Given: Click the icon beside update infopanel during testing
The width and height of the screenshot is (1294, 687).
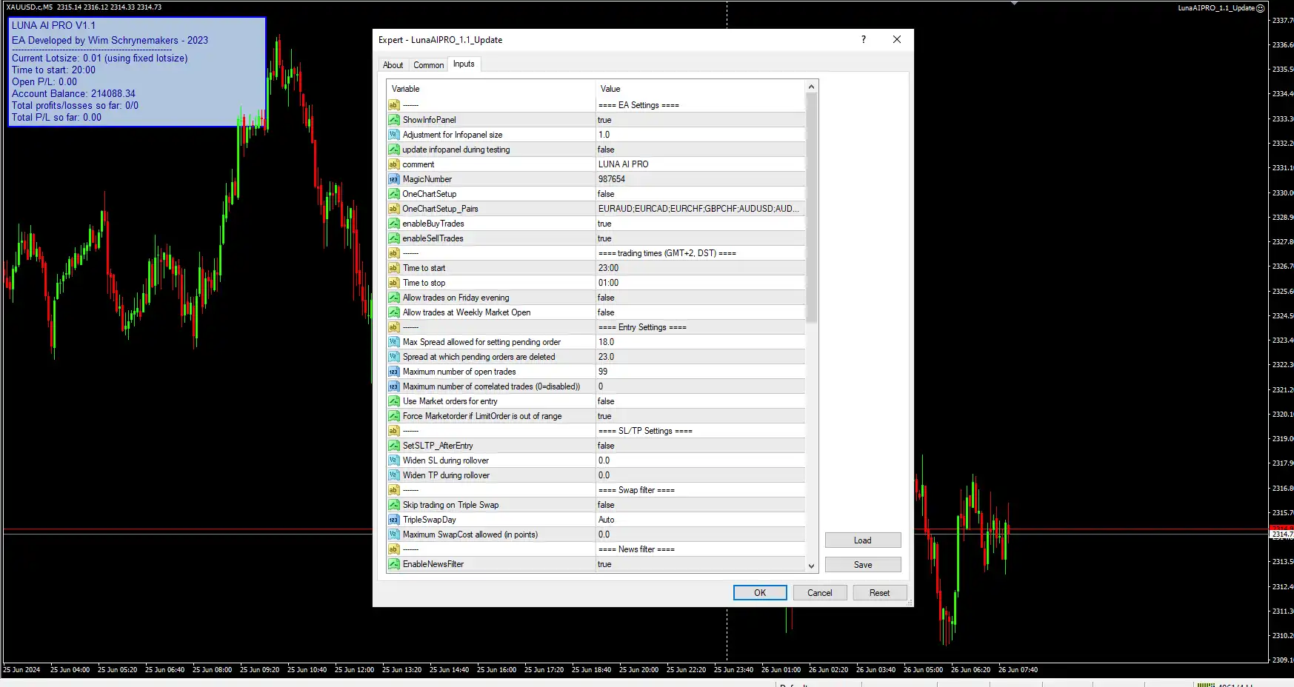Looking at the screenshot, I should (x=394, y=150).
